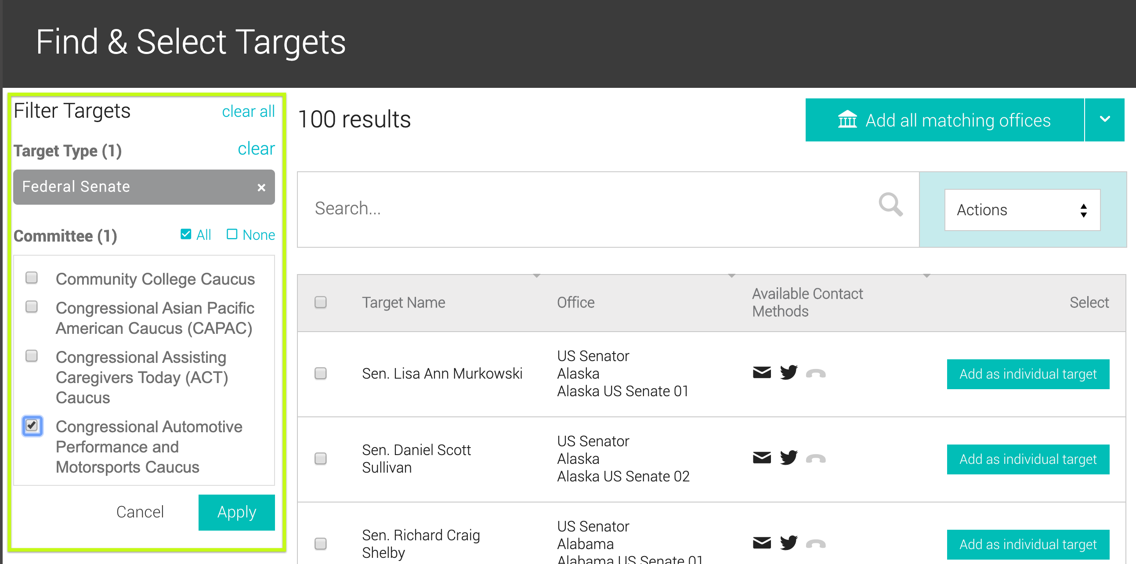The width and height of the screenshot is (1136, 564).
Task: Click Twitter icon for Sen. Lisa Ann Murkowski
Action: coord(789,372)
